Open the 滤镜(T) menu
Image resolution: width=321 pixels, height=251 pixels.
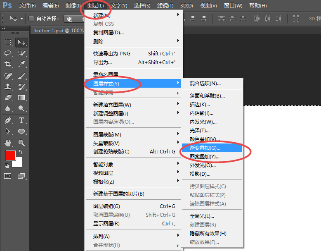(165, 5)
